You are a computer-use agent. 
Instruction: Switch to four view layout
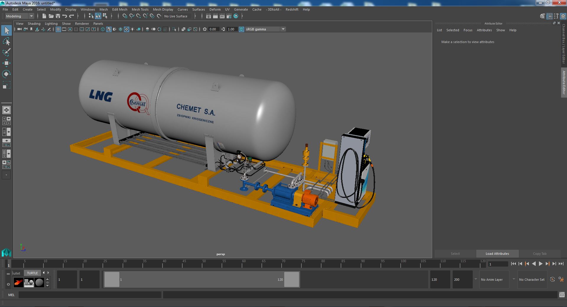(x=7, y=121)
